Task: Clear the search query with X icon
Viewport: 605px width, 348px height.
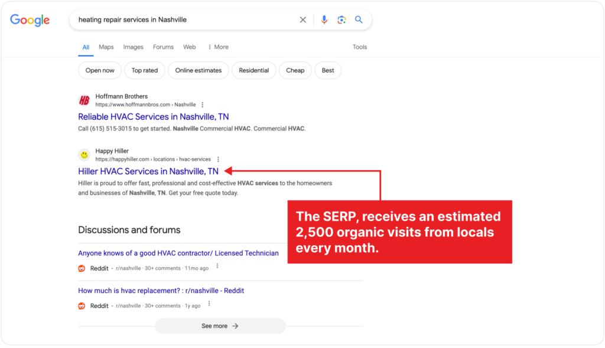Action: point(303,19)
